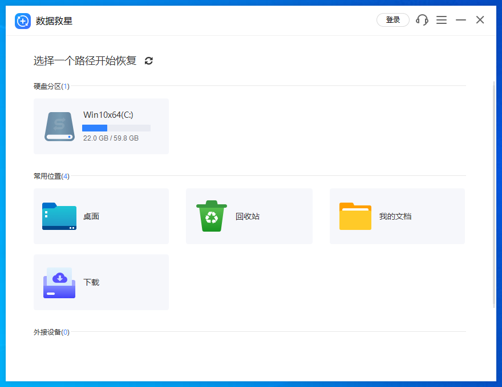Select the 桌面 desktop folder icon
The height and width of the screenshot is (387, 502).
[x=59, y=216]
